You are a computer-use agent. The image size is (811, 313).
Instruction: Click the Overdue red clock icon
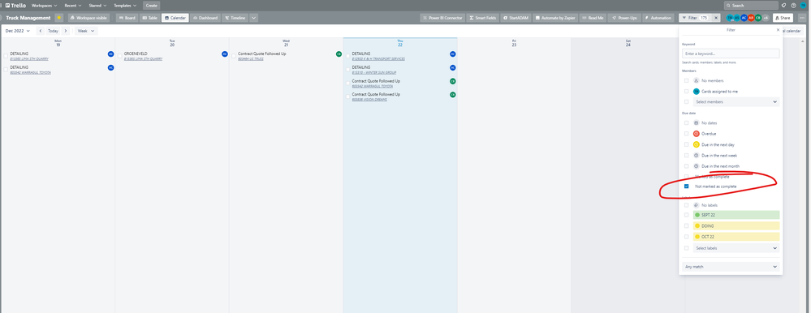[x=697, y=134]
